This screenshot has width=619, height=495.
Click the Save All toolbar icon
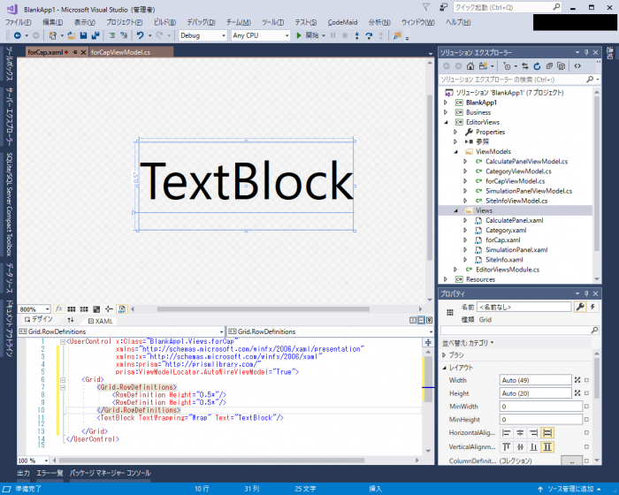point(94,36)
